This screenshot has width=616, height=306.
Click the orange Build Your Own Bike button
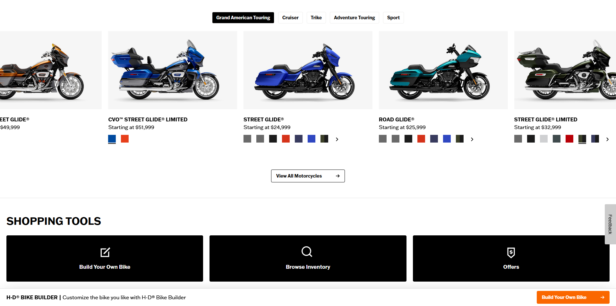tap(573, 297)
